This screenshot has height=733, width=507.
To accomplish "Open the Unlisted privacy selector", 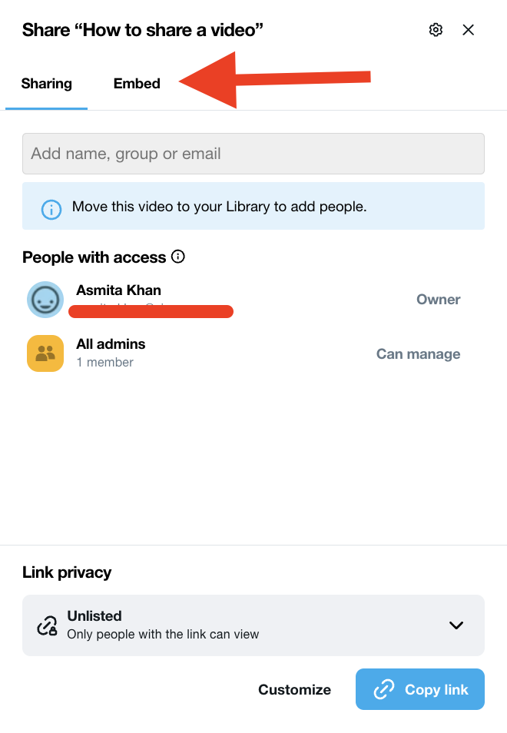I will tap(253, 625).
